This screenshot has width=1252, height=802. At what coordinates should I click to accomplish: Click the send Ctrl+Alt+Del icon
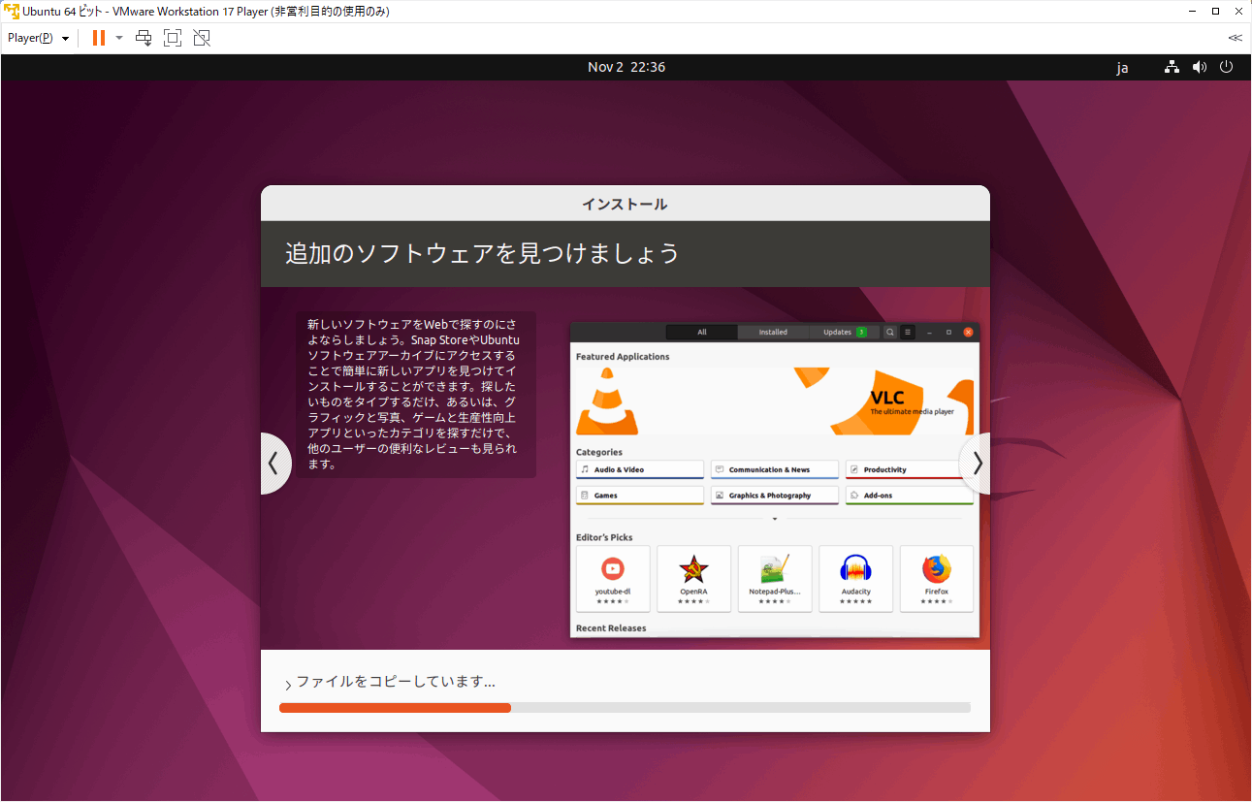[144, 38]
